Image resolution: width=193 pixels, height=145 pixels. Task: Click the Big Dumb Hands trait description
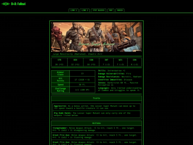point(96,114)
